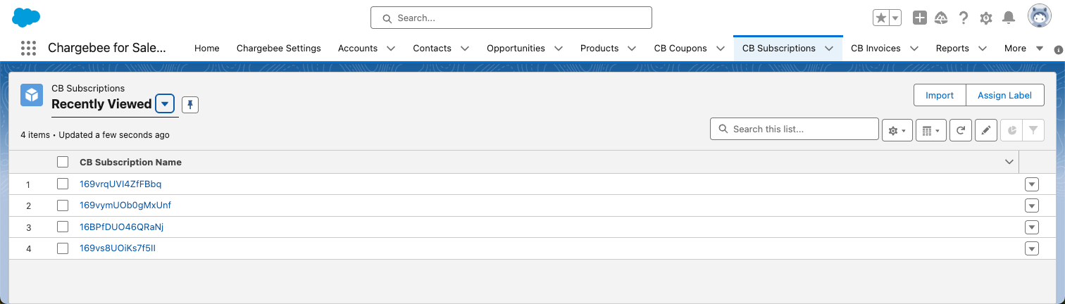The height and width of the screenshot is (304, 1065).
Task: Open the global actions plus icon
Action: pyautogui.click(x=919, y=18)
